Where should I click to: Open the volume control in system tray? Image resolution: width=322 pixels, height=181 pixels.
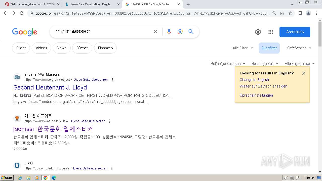click(x=286, y=178)
